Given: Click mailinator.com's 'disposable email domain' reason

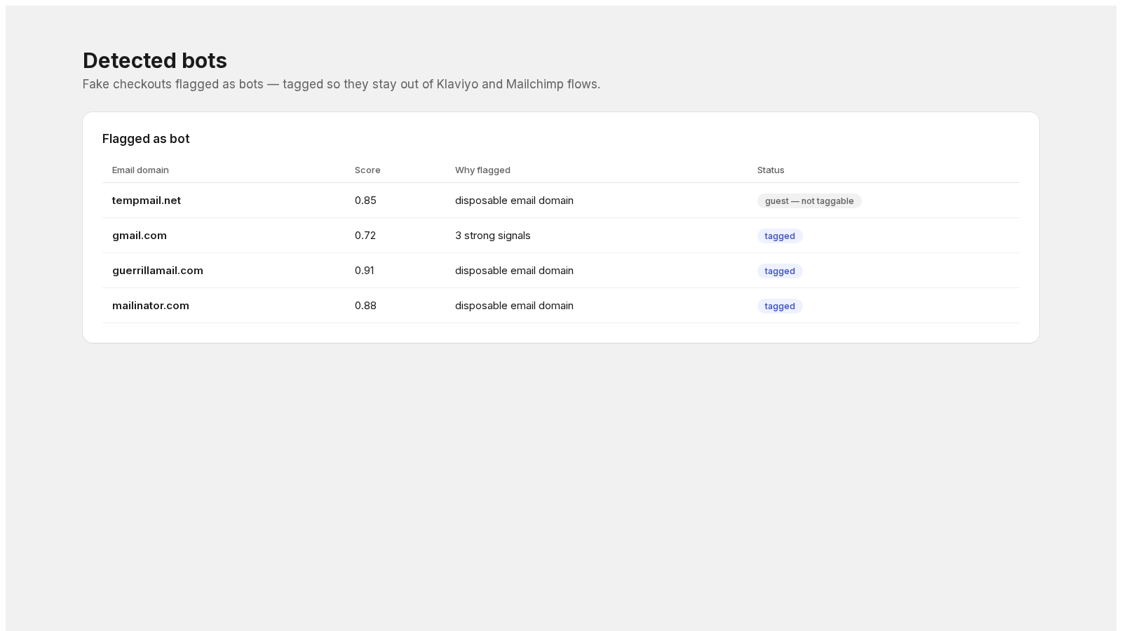Looking at the screenshot, I should (x=514, y=306).
